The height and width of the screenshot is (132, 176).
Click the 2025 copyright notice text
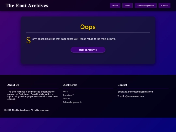tap(26, 110)
